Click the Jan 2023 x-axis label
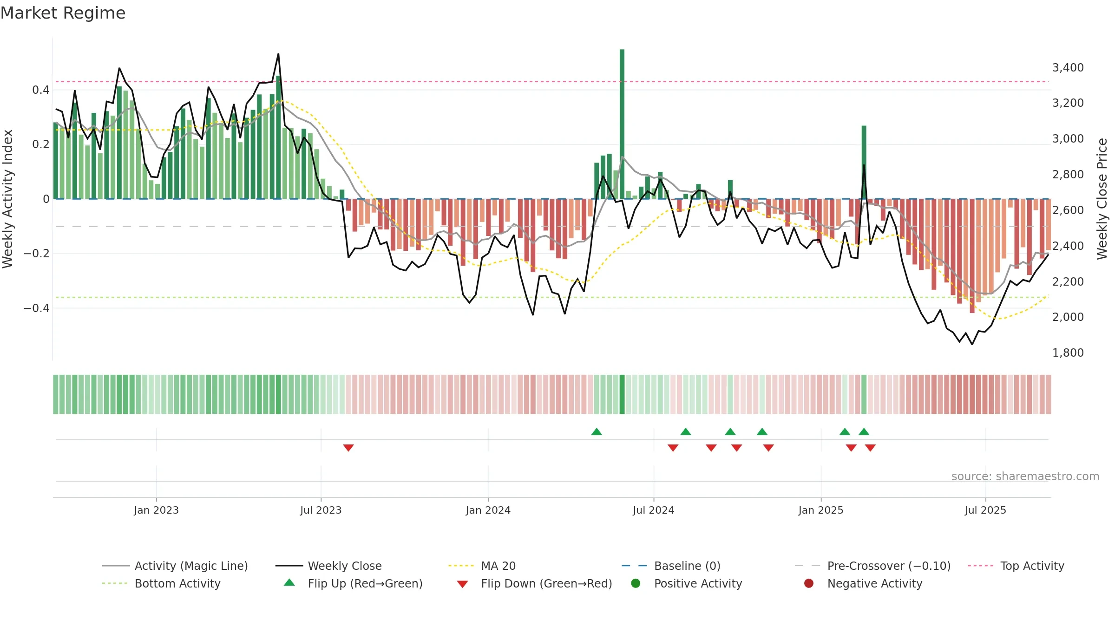This screenshot has height=627, width=1115. pyautogui.click(x=156, y=510)
